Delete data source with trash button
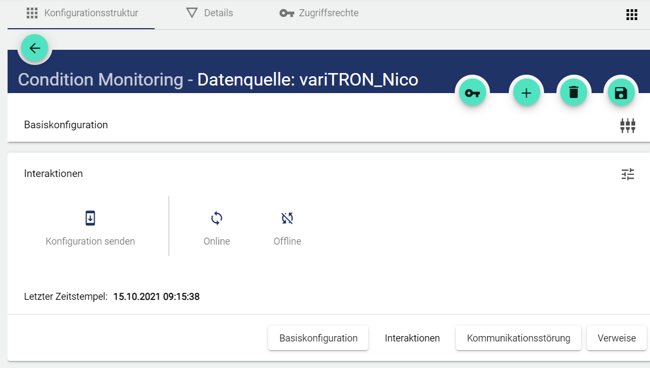This screenshot has width=650, height=368. click(x=574, y=92)
